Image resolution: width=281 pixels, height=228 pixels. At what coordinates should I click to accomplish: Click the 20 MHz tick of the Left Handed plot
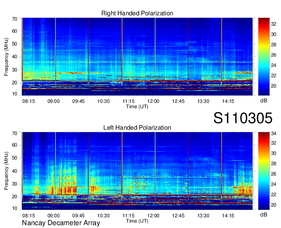(x=14, y=197)
